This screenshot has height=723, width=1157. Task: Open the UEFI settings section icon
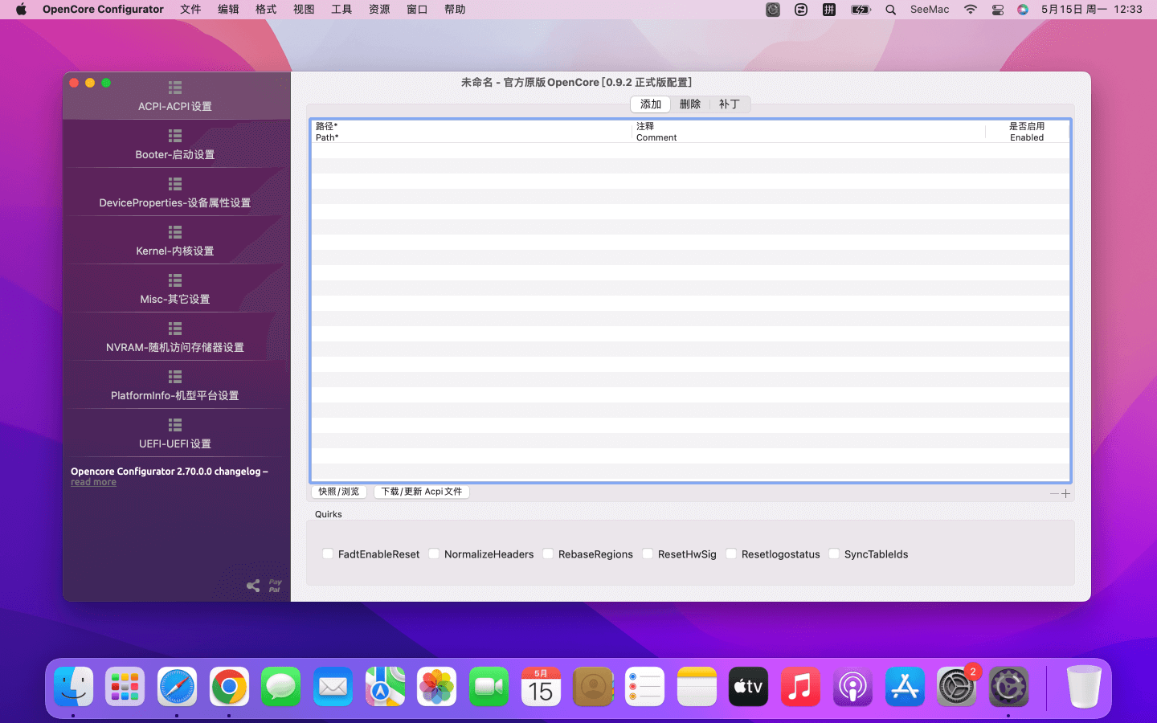pos(175,425)
